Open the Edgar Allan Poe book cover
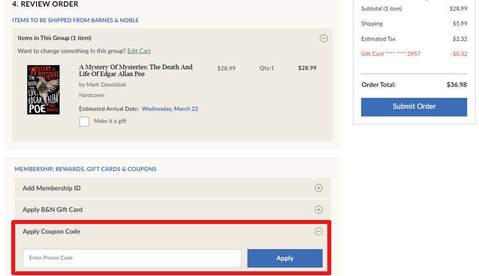 (x=44, y=90)
